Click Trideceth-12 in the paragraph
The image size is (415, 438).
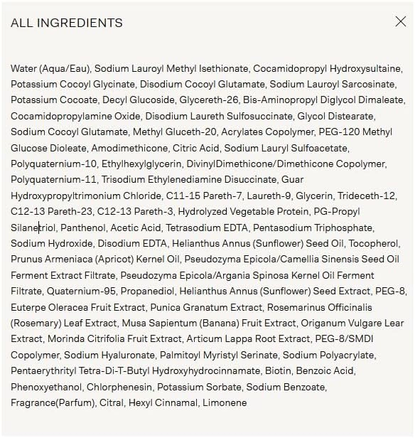pos(366,196)
